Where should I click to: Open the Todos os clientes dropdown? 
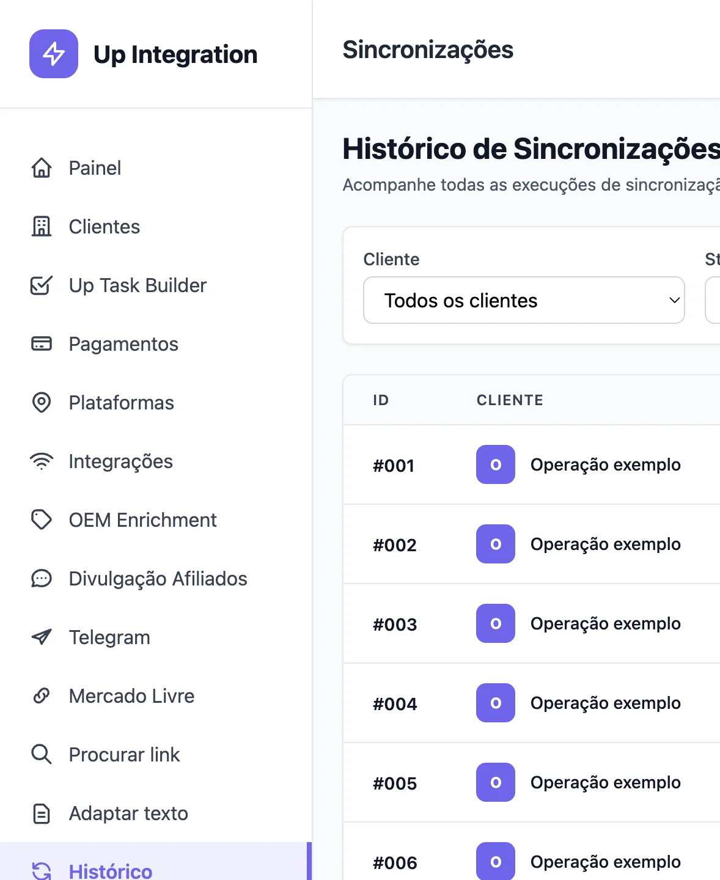coord(524,300)
